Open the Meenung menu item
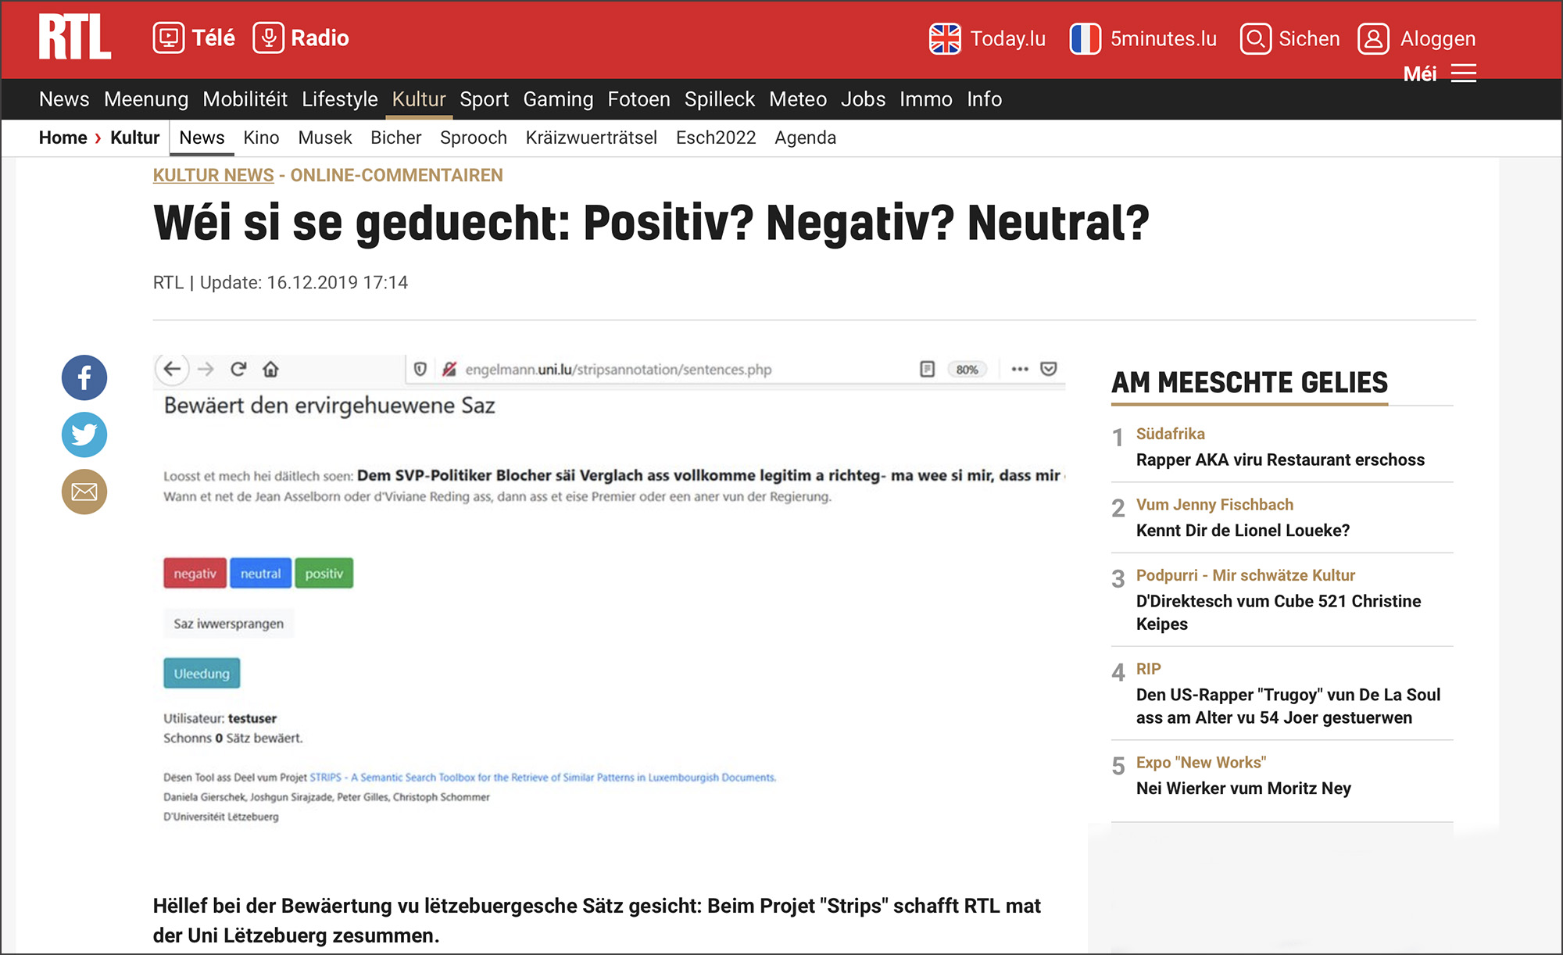The width and height of the screenshot is (1563, 955). tap(146, 99)
